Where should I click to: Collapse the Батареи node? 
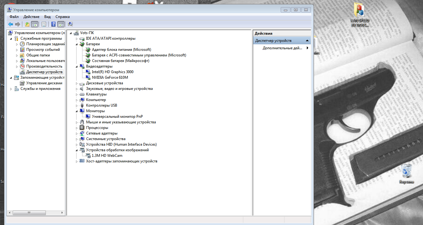pos(77,44)
